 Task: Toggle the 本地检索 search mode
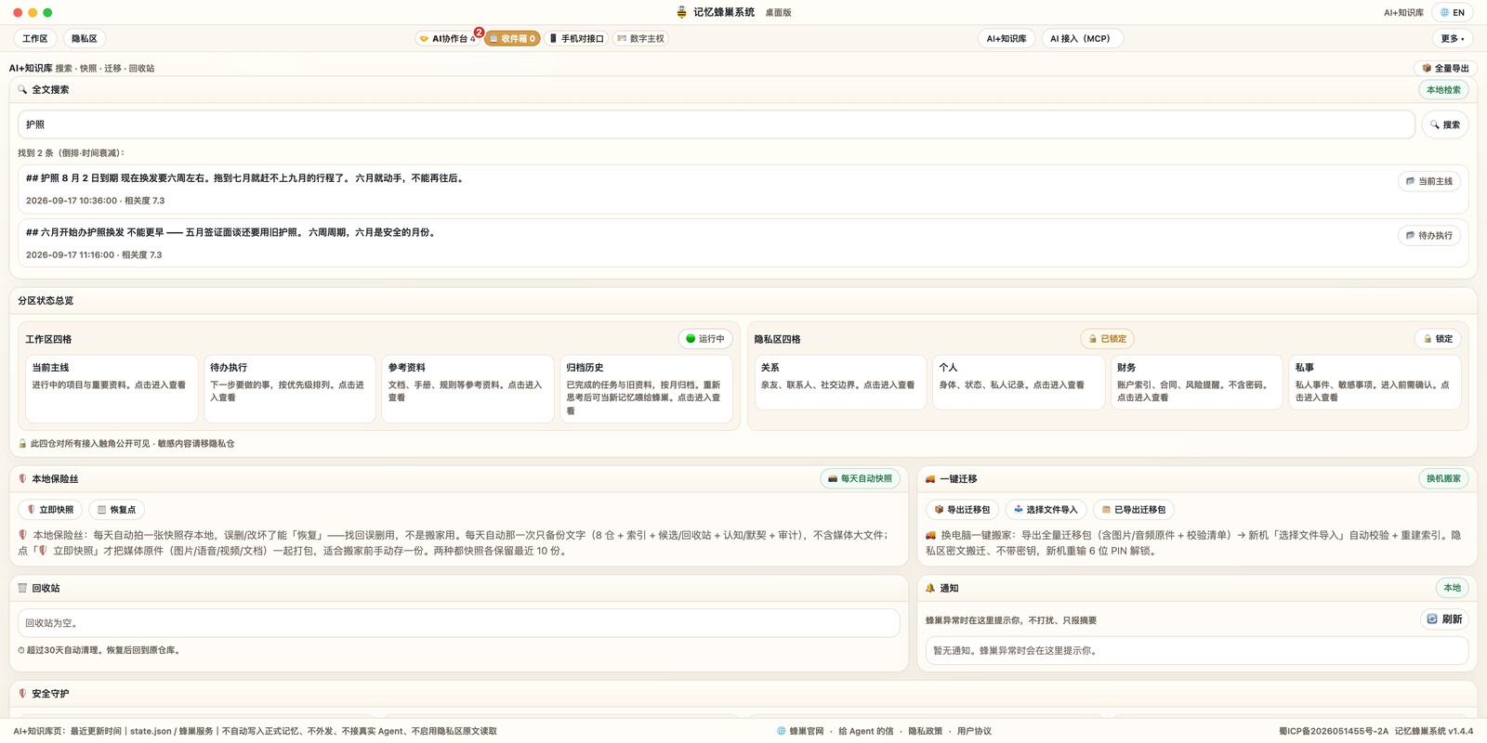coord(1443,90)
